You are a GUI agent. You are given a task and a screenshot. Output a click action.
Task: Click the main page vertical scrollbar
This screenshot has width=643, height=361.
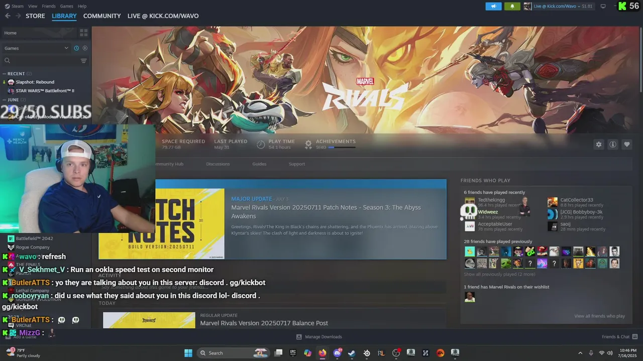640,60
